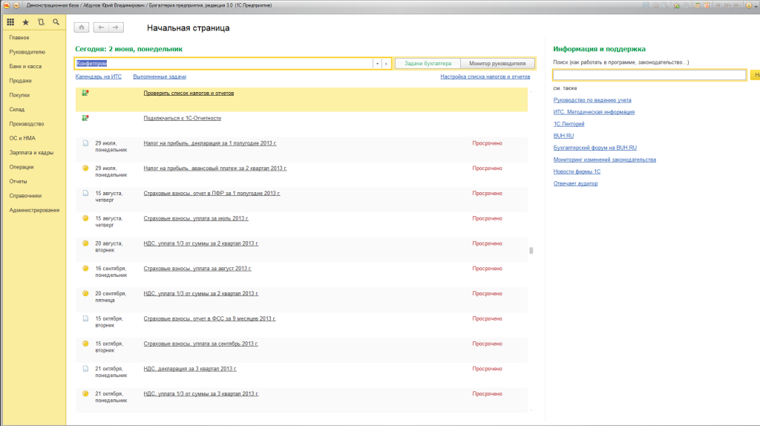760x426 pixels.
Task: Click 'Просрочено' status on ФСС report row
Action: [x=487, y=318]
